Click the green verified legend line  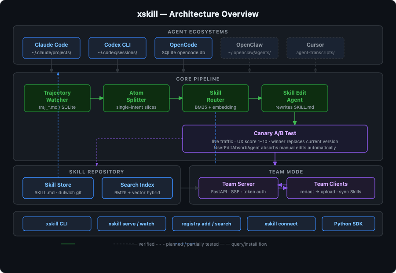point(68,244)
